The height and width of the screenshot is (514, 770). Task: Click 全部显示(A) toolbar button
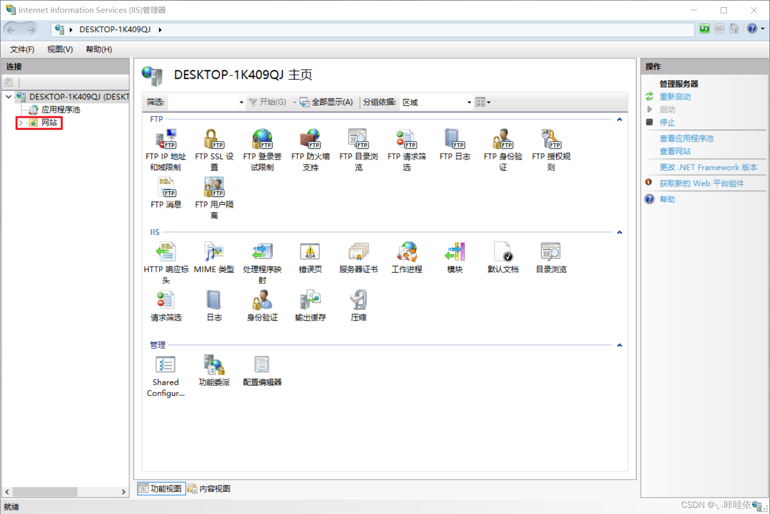[327, 102]
